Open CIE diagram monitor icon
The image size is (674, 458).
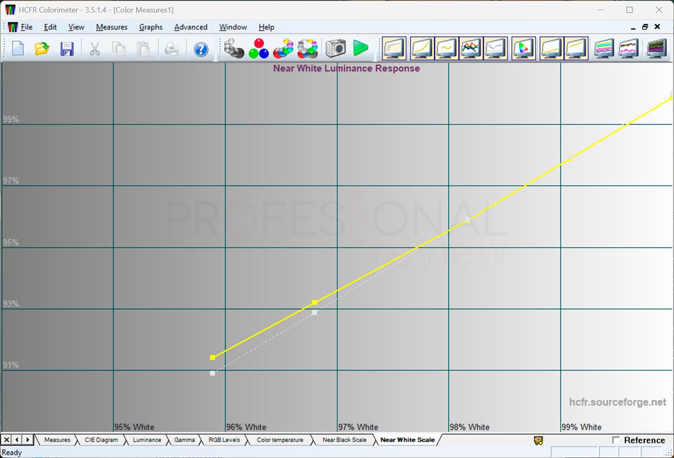click(x=523, y=48)
